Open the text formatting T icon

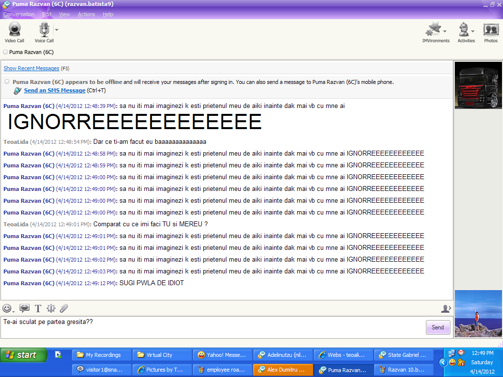38,308
